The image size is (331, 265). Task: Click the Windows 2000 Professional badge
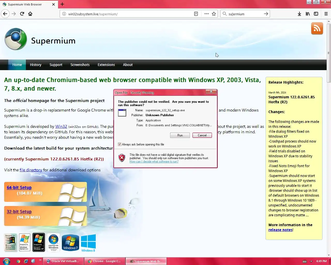point(11,242)
